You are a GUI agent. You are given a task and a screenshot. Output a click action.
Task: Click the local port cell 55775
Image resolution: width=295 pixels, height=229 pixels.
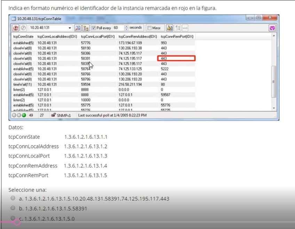(86, 105)
